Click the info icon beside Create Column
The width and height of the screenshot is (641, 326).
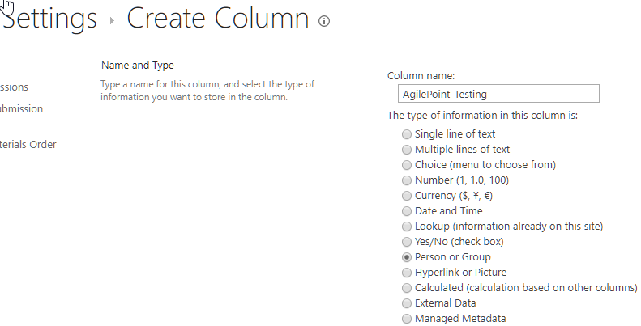pyautogui.click(x=324, y=22)
